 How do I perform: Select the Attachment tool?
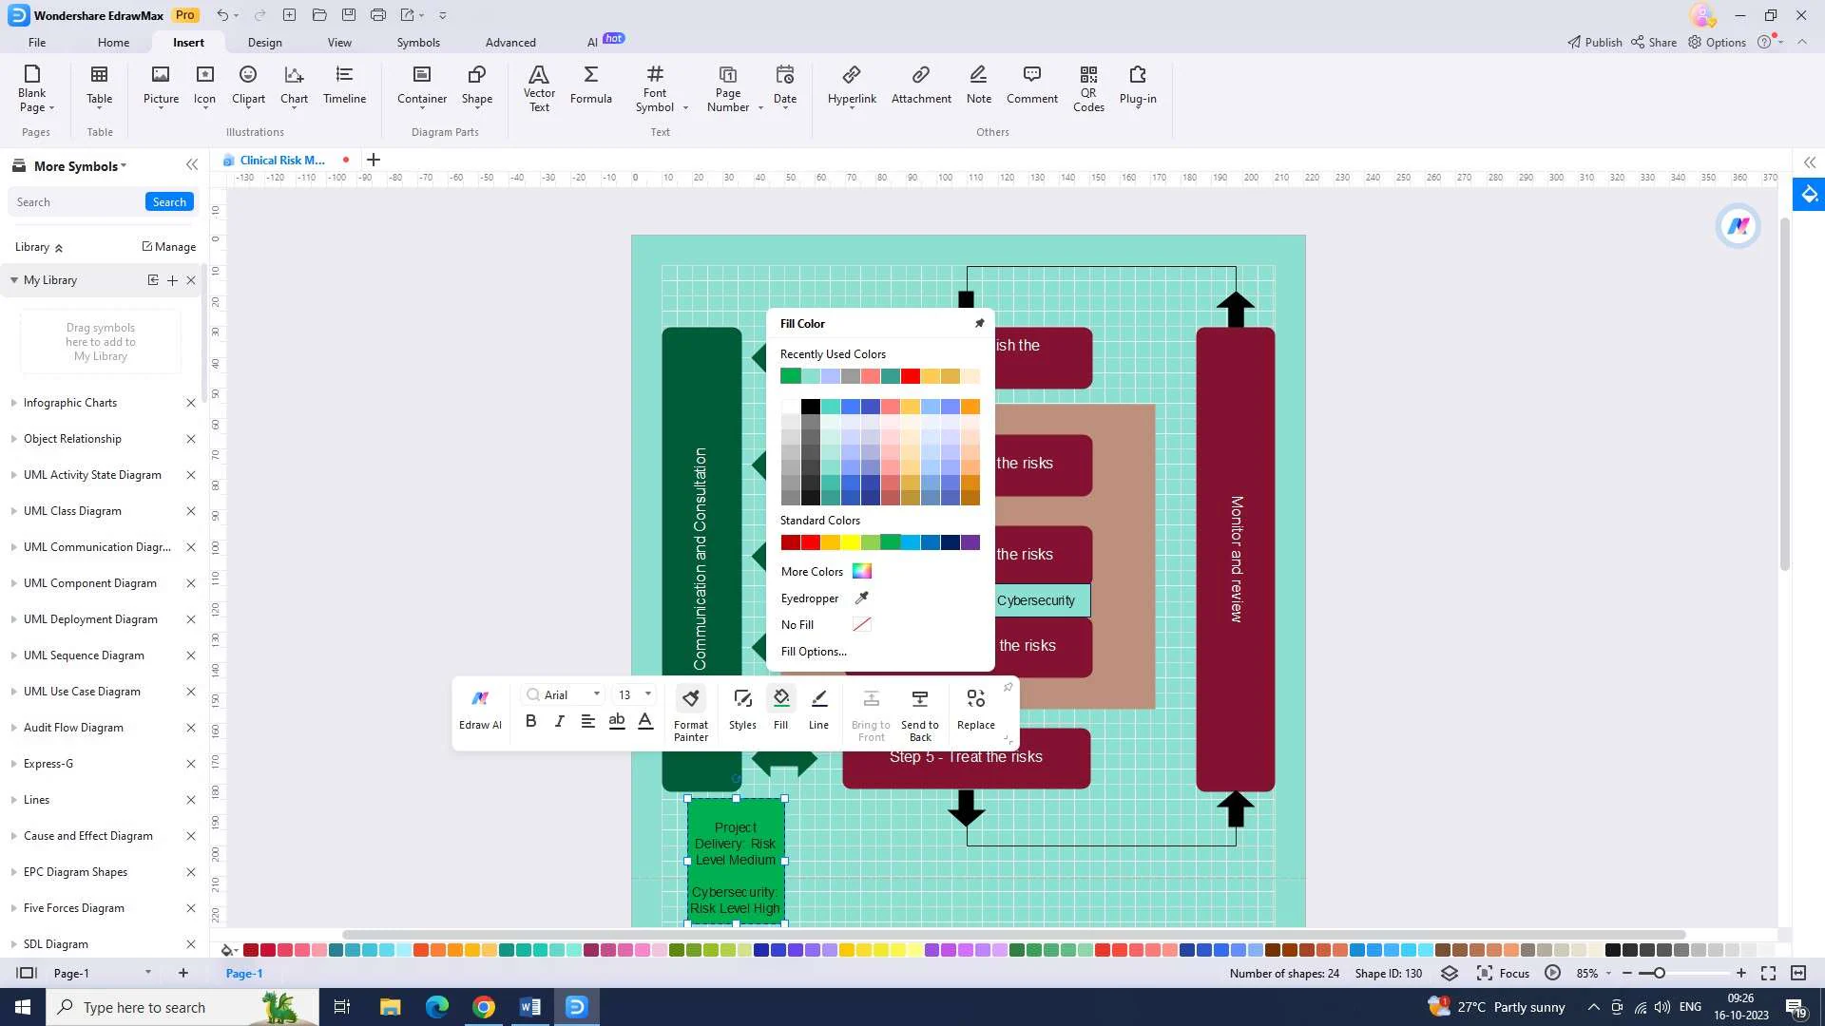coord(921,82)
